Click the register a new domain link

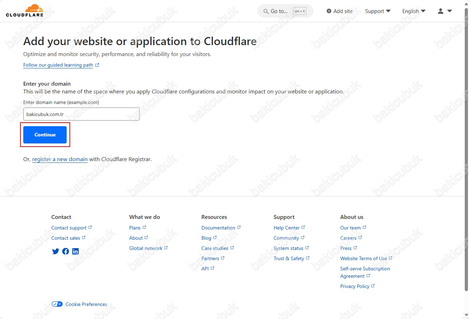tap(60, 159)
